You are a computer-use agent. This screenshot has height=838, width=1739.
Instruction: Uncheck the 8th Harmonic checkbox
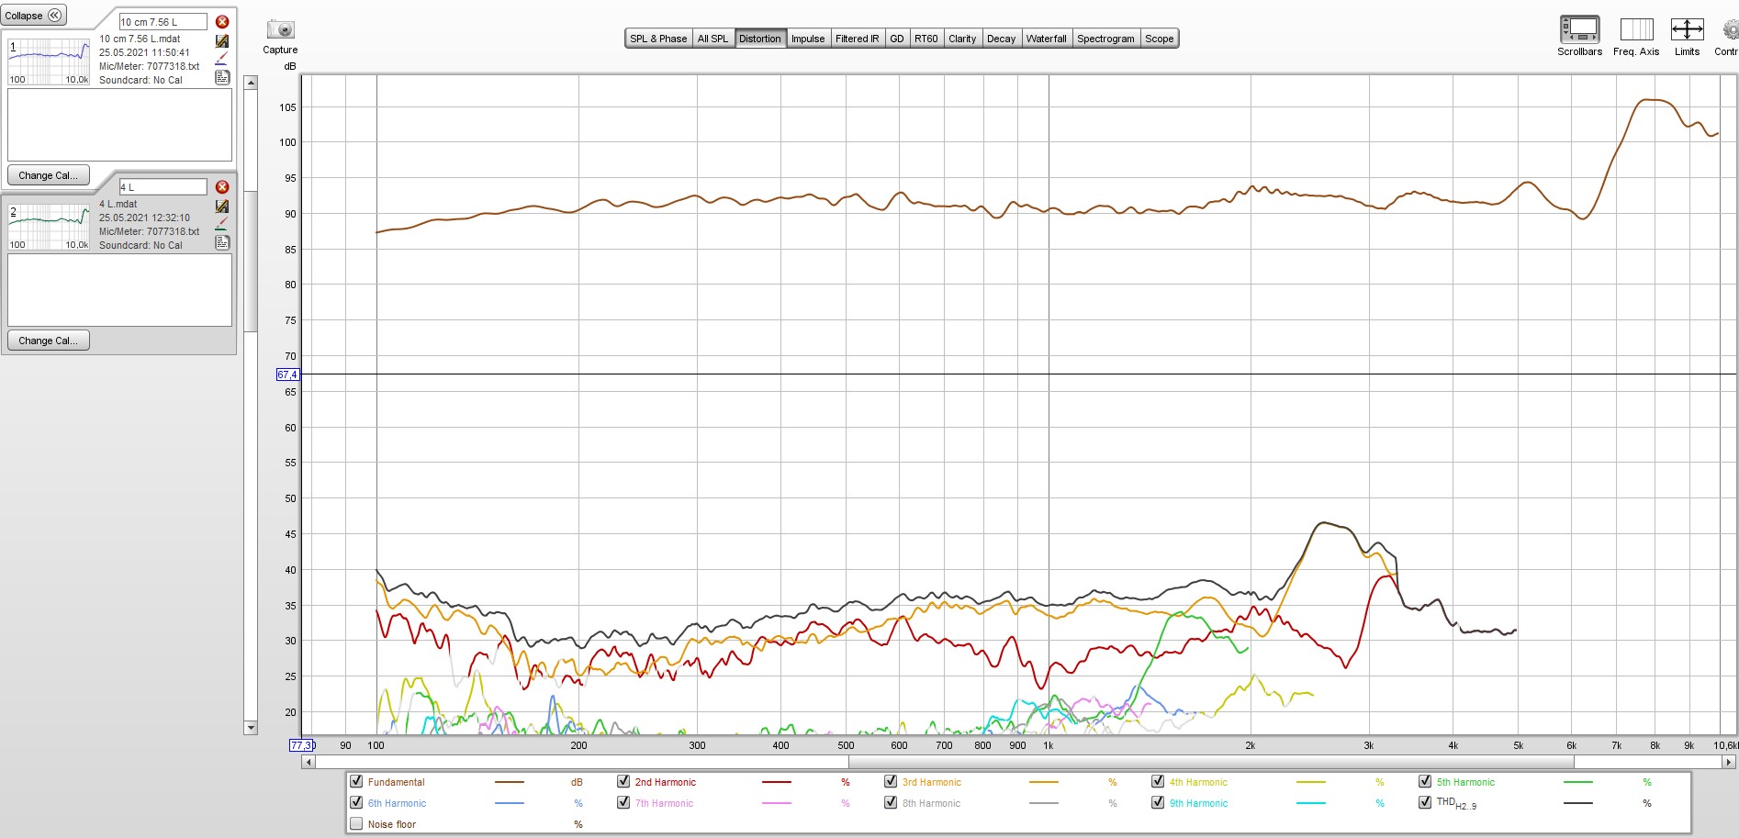pos(891,802)
